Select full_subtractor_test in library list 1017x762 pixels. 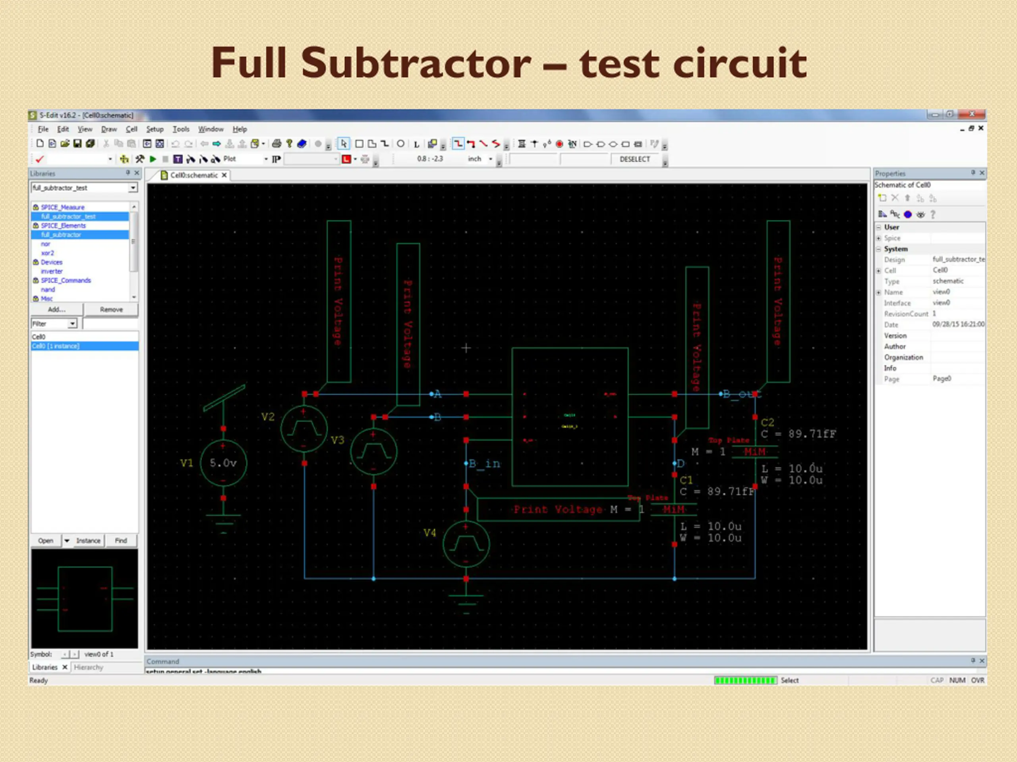coord(80,216)
